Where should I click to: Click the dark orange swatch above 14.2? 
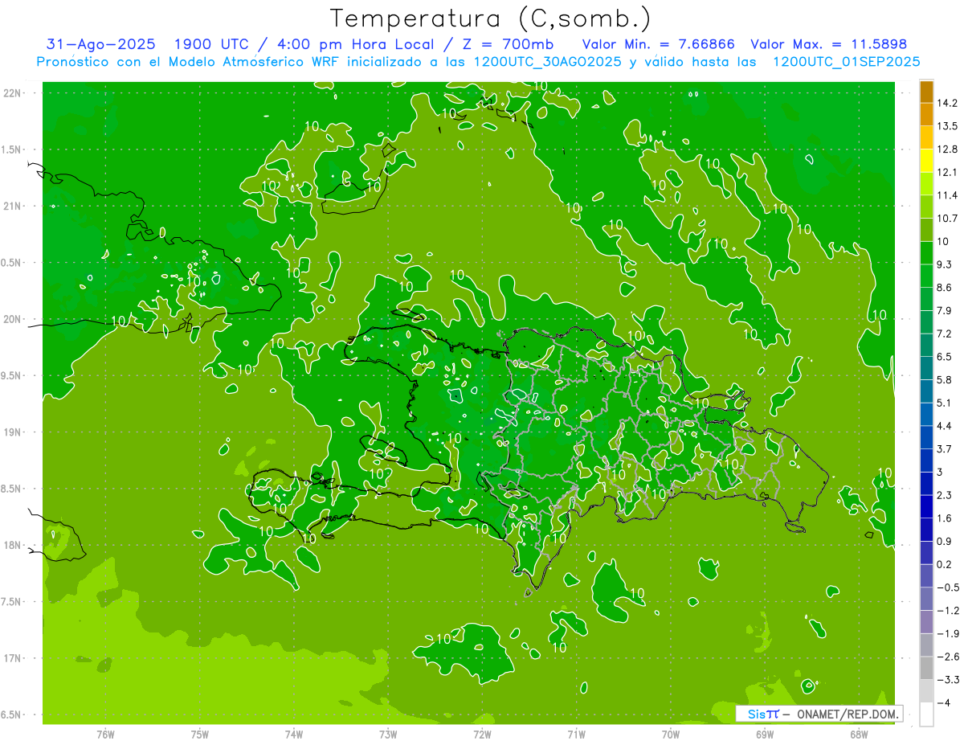click(x=926, y=92)
